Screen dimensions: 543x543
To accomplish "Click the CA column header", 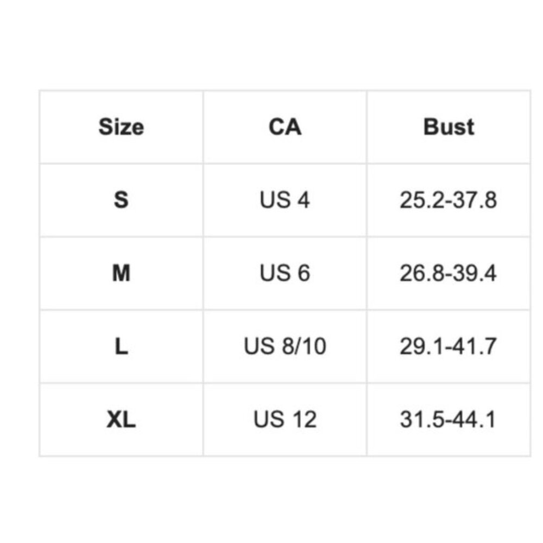I will [285, 127].
